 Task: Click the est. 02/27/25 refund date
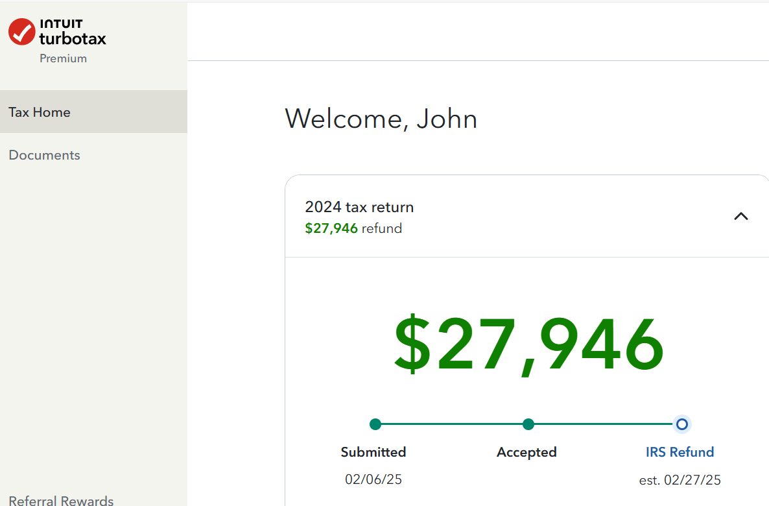680,480
